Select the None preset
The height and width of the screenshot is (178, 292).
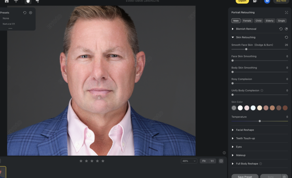pyautogui.click(x=6, y=18)
